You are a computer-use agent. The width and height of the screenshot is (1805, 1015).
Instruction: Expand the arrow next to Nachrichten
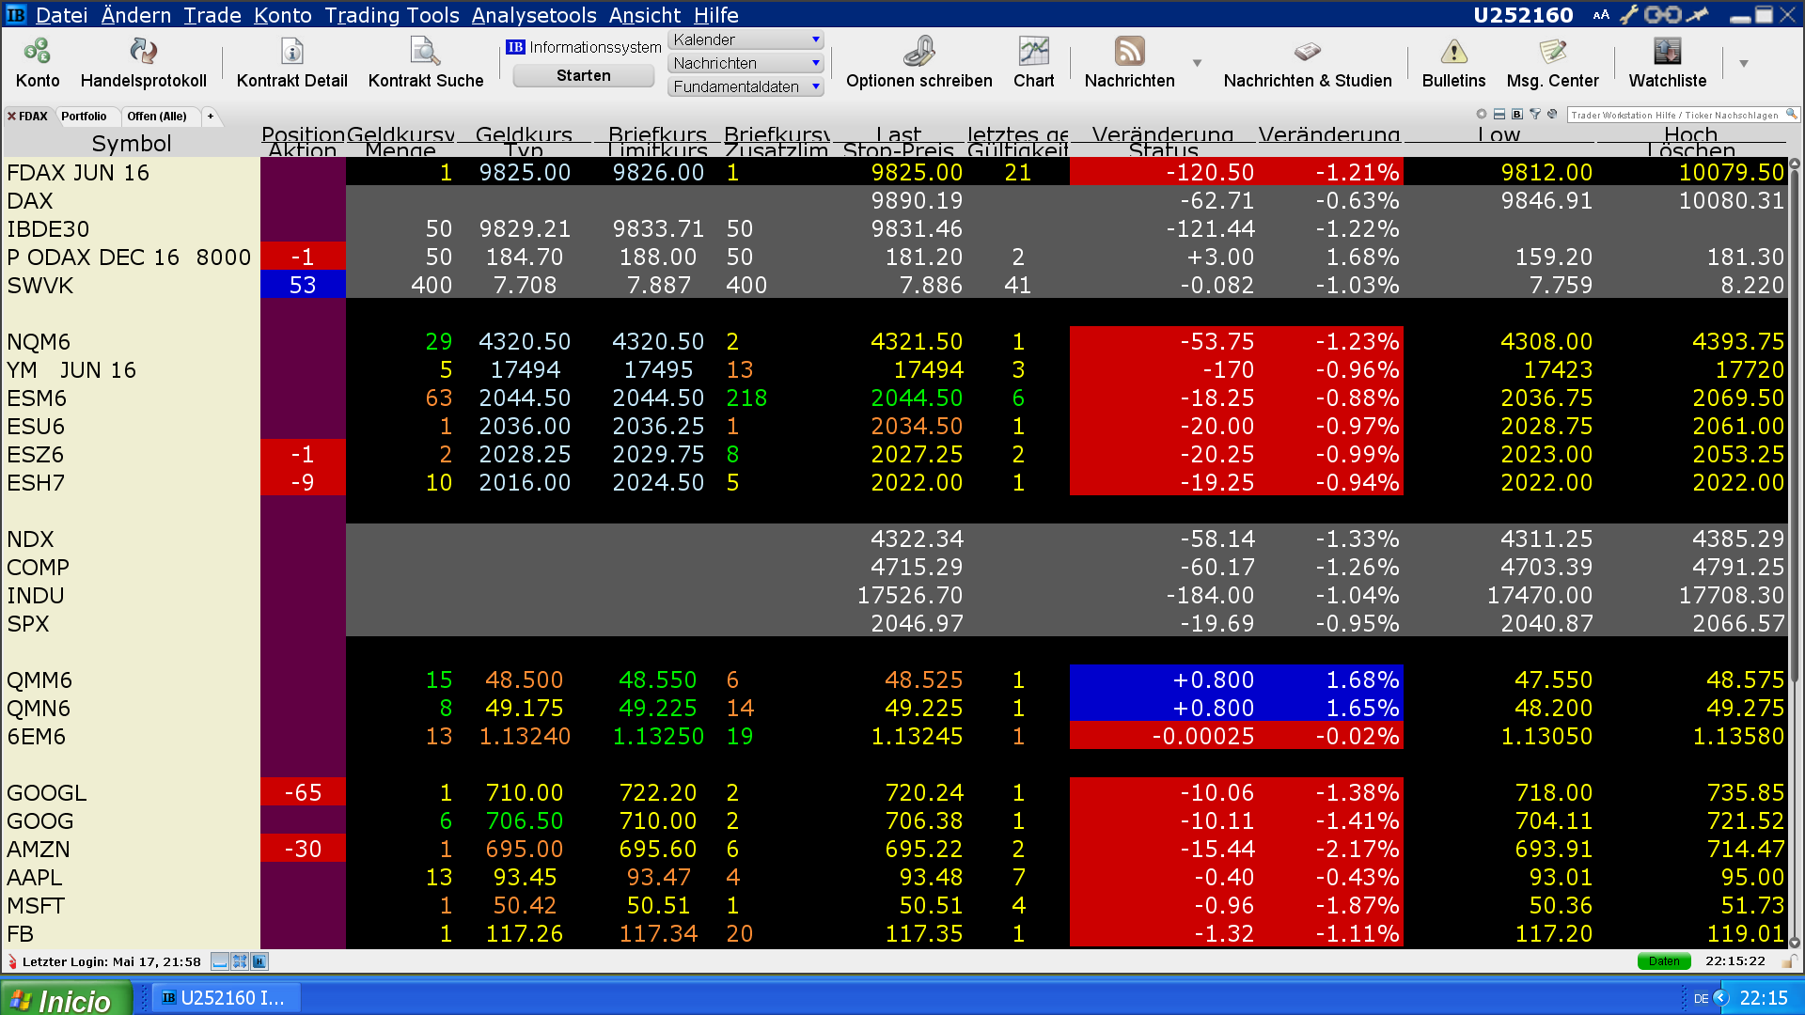pyautogui.click(x=1197, y=63)
